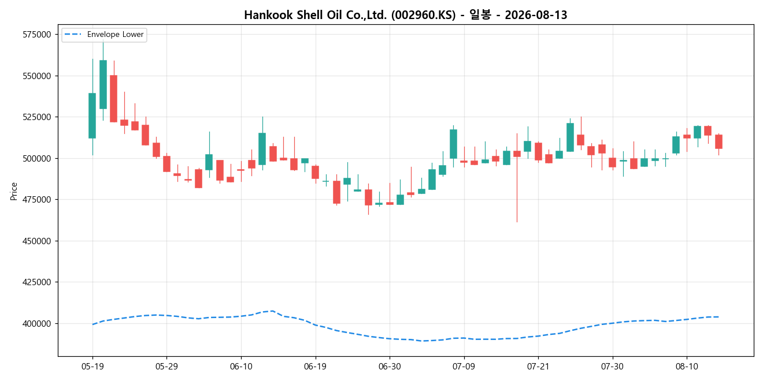The image size is (763, 381).
Task: Click the 475000 y-axis tick label
Action: pyautogui.click(x=38, y=200)
